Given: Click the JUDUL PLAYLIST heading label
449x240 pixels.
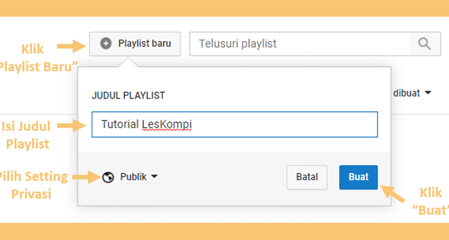Looking at the screenshot, I should (129, 96).
